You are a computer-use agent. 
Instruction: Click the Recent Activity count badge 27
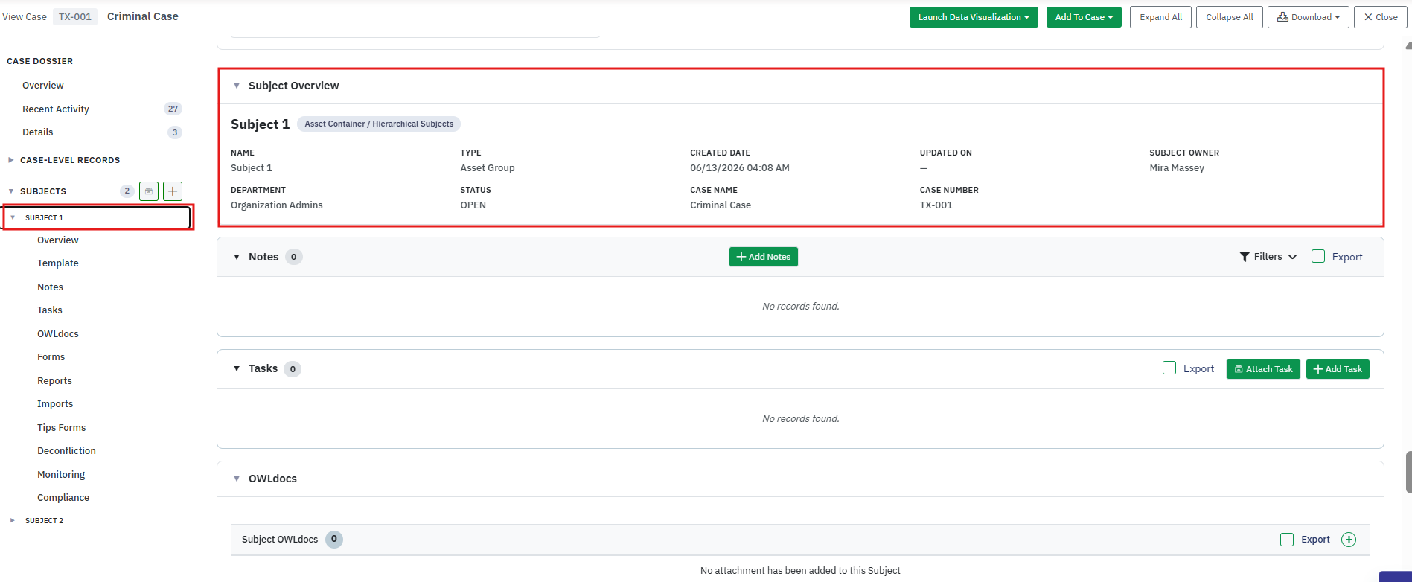pyautogui.click(x=173, y=109)
